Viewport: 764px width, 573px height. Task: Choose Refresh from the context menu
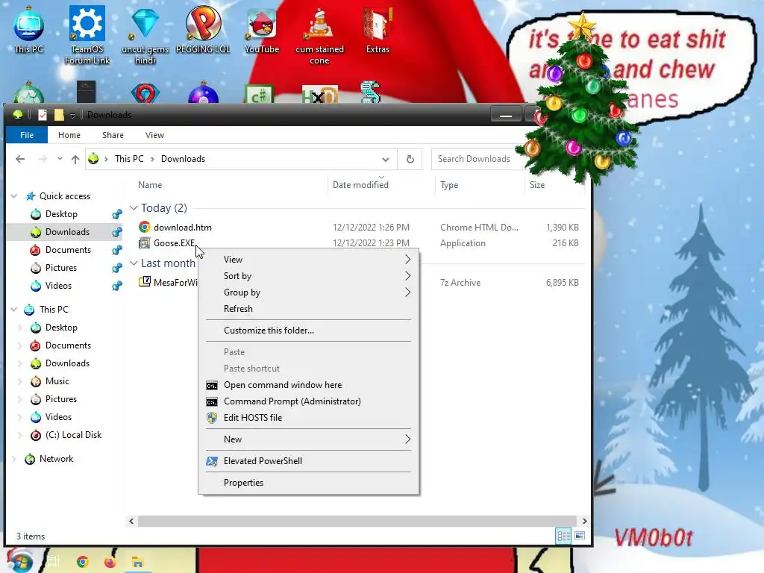click(x=308, y=309)
